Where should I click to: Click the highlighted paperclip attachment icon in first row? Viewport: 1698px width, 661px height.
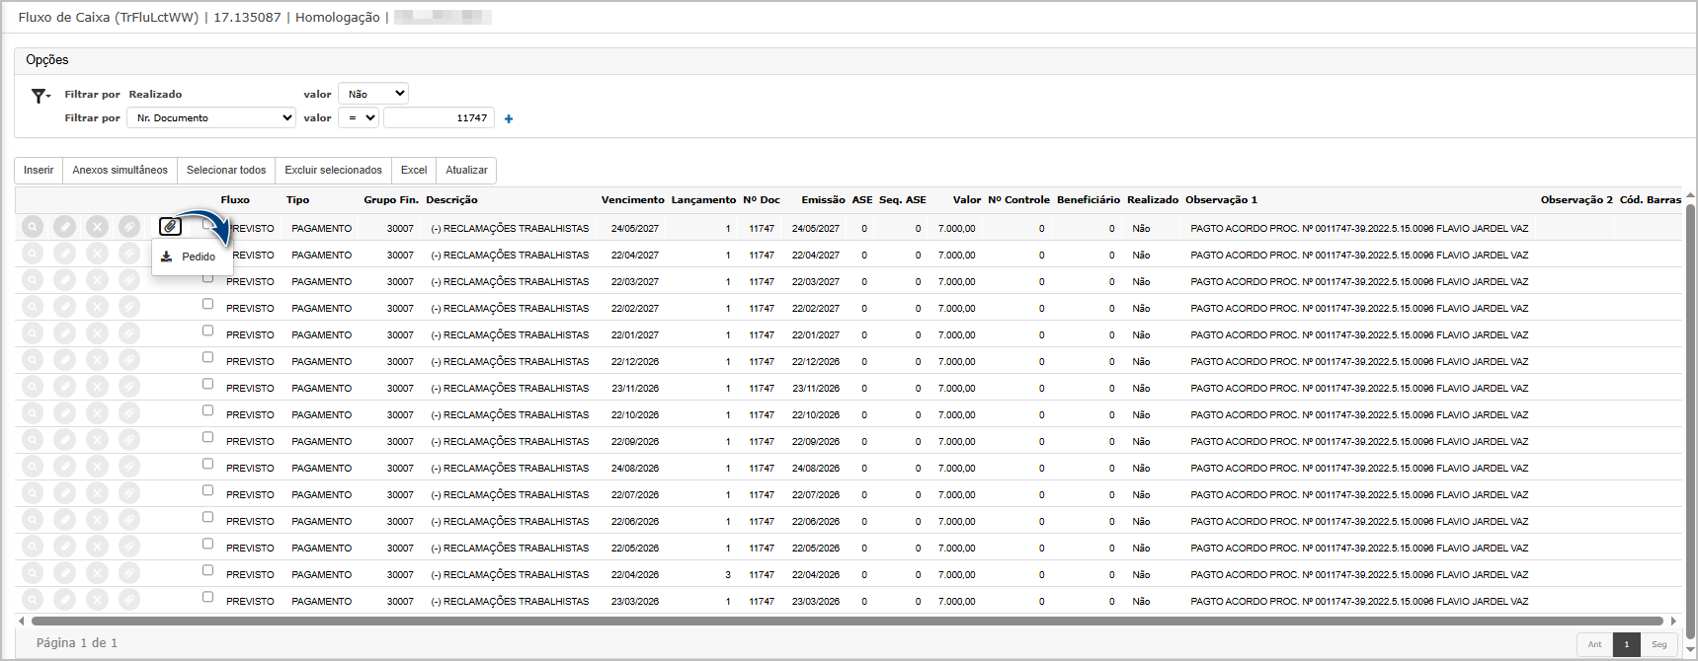click(171, 227)
